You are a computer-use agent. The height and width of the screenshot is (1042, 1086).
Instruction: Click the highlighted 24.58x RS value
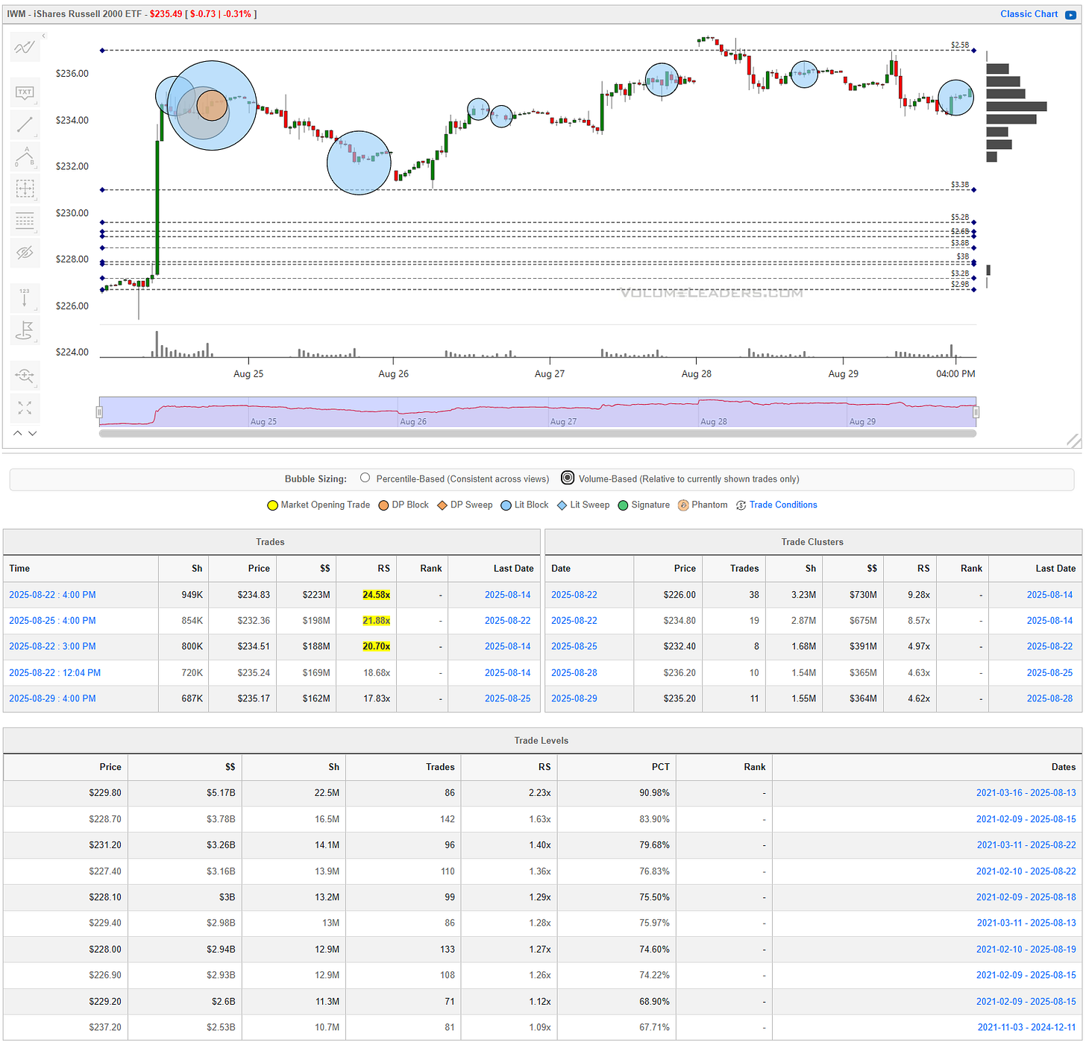(x=376, y=595)
